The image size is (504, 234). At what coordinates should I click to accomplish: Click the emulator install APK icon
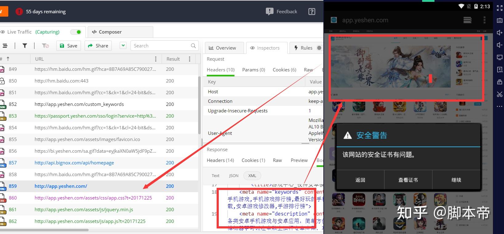click(x=500, y=70)
